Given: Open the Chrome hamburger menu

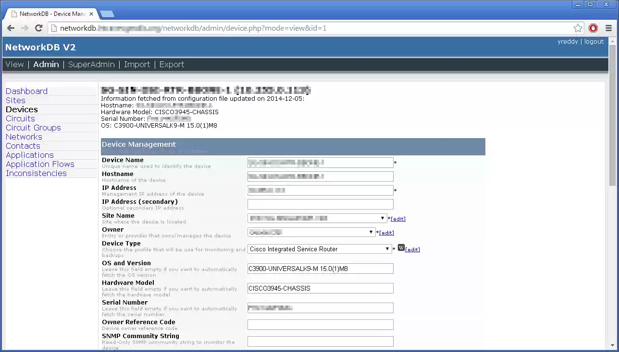Looking at the screenshot, I should click(608, 28).
